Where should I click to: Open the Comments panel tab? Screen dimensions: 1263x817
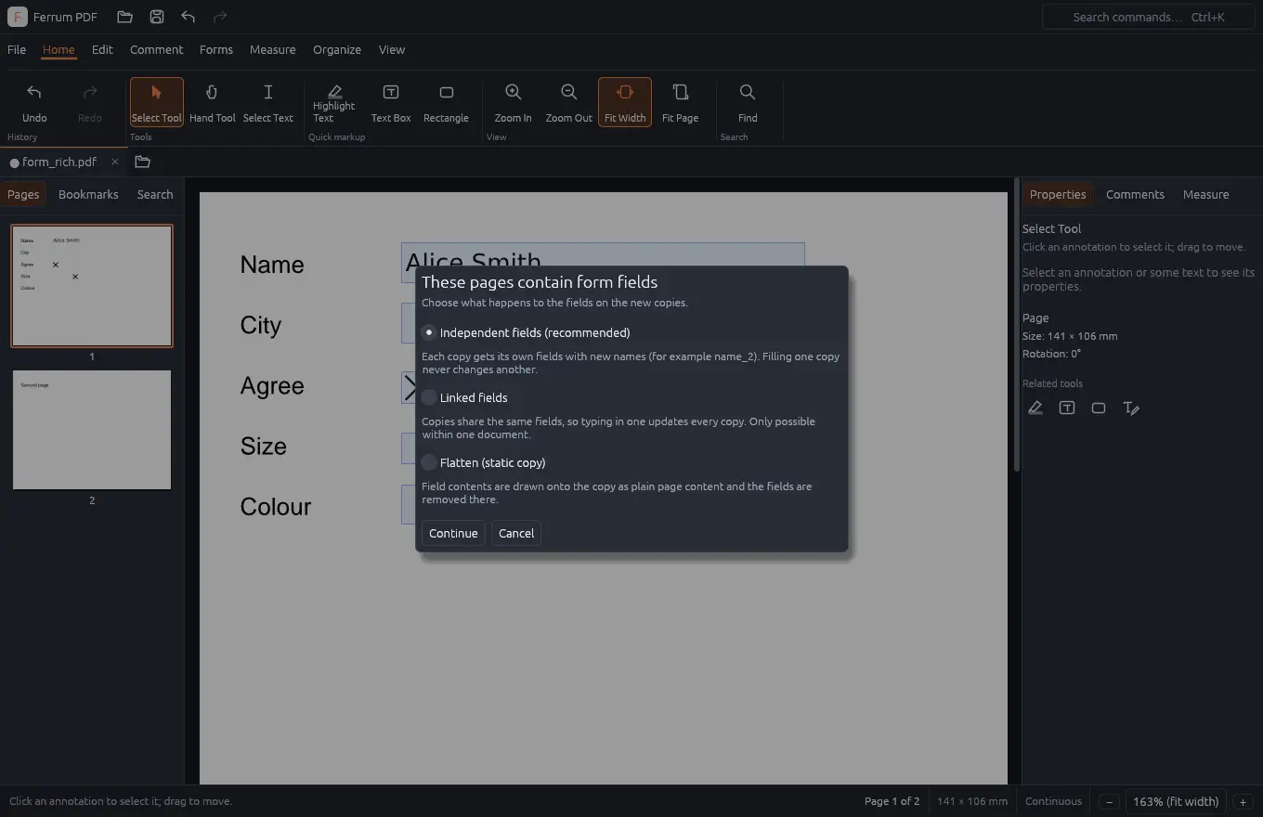(1135, 194)
